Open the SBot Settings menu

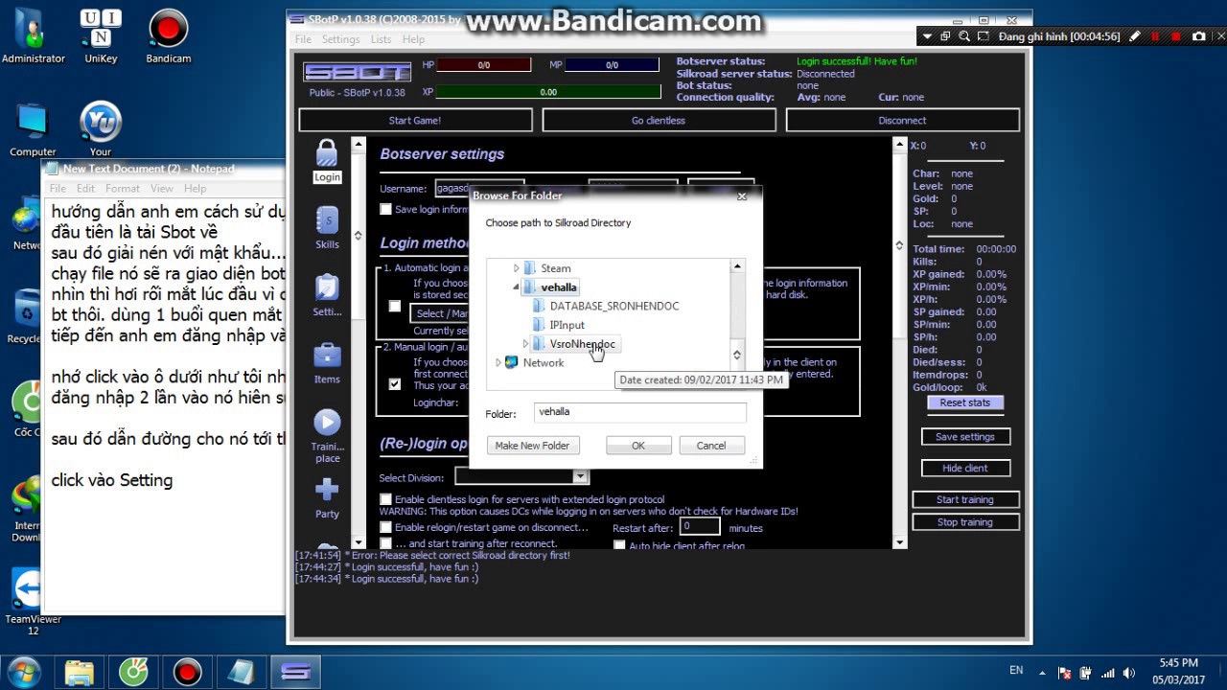pos(340,39)
